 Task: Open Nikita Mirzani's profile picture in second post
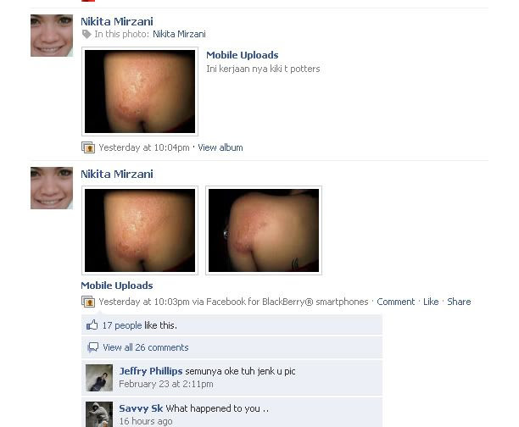52,188
